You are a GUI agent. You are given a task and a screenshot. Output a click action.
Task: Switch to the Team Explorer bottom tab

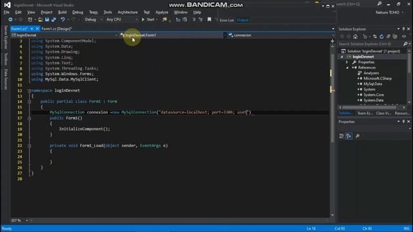[365, 113]
